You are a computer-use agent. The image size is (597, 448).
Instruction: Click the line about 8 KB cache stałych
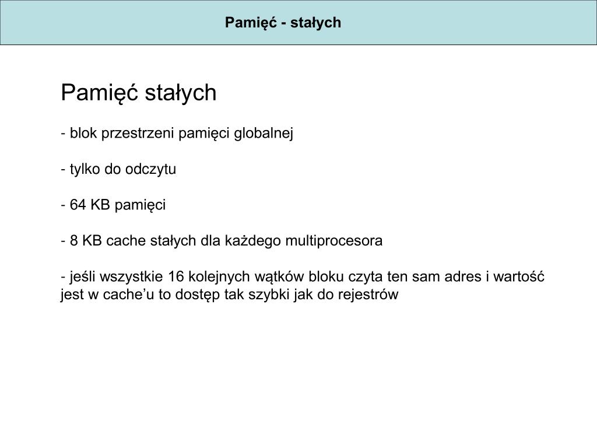(x=222, y=241)
